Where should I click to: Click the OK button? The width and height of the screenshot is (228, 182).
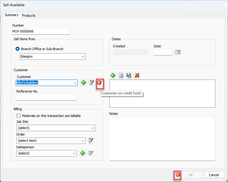click(191, 175)
